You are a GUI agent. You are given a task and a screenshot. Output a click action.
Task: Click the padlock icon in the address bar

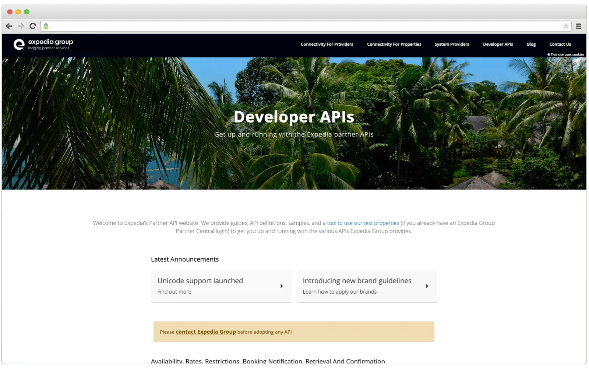(46, 26)
